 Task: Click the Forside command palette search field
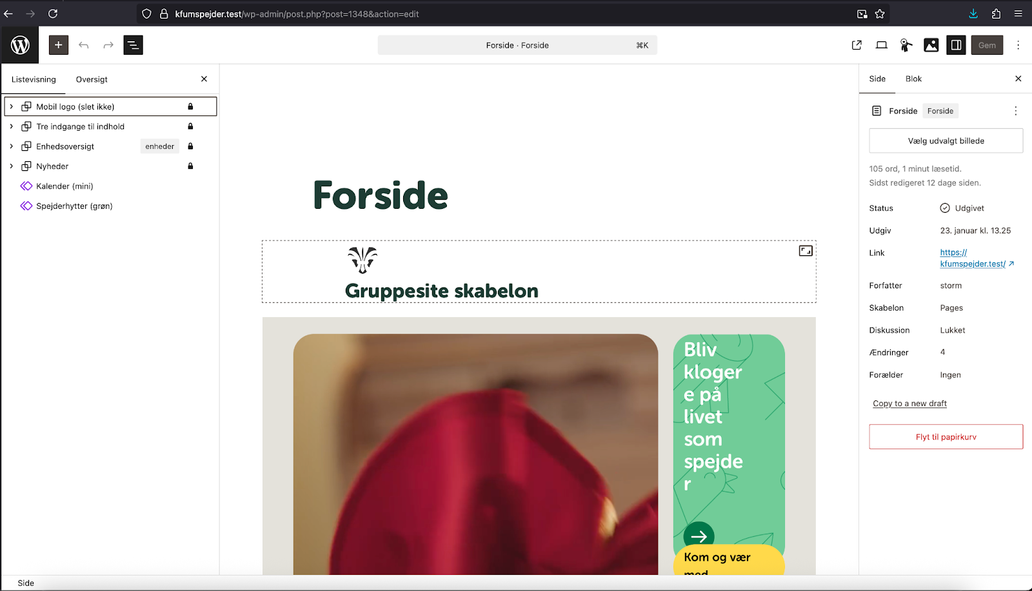[517, 45]
